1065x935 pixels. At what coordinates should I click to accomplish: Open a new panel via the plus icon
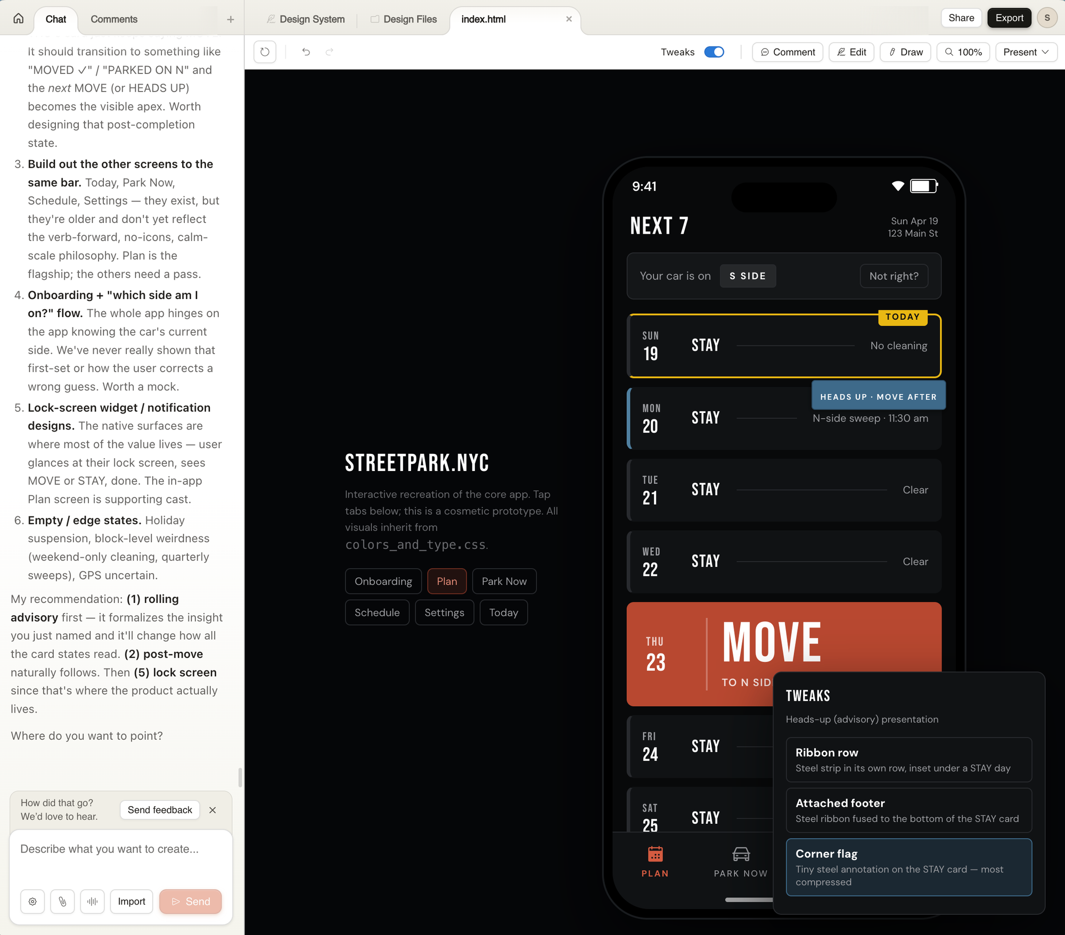(x=230, y=19)
